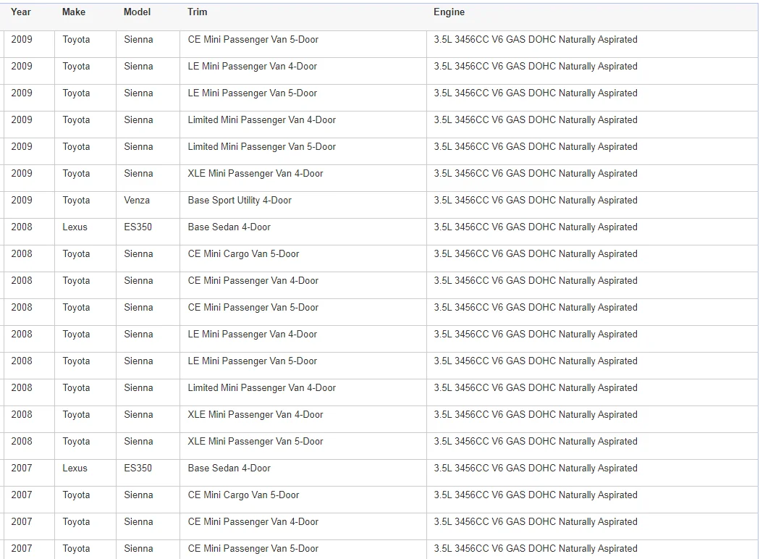Select 2008 trim 'CE Mini Passenger Van 5-Door'

pyautogui.click(x=253, y=307)
